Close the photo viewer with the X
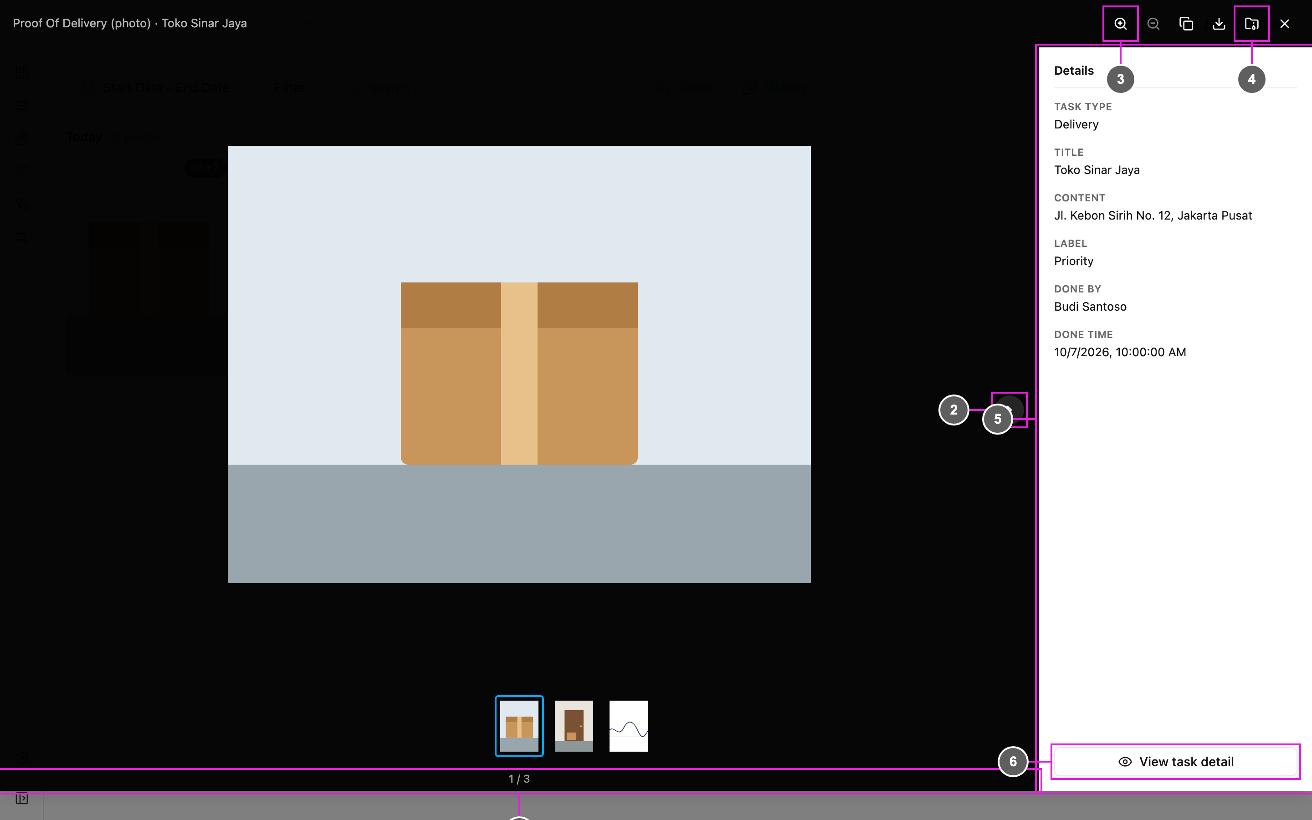Image resolution: width=1312 pixels, height=820 pixels. (x=1284, y=24)
